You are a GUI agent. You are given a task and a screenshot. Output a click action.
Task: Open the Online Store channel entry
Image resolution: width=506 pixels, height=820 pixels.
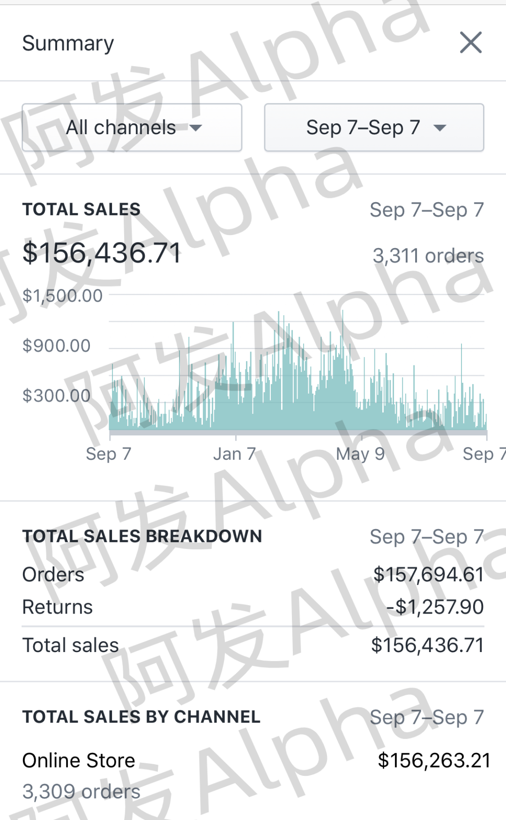pyautogui.click(x=79, y=760)
